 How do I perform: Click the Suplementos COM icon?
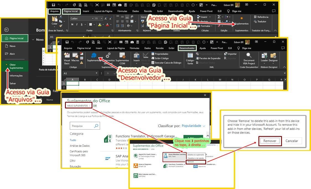click(122, 55)
